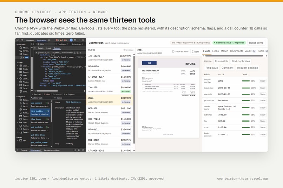Open Payment handler card sidebar entry
The height and width of the screenshot is (188, 283).
[24, 116]
